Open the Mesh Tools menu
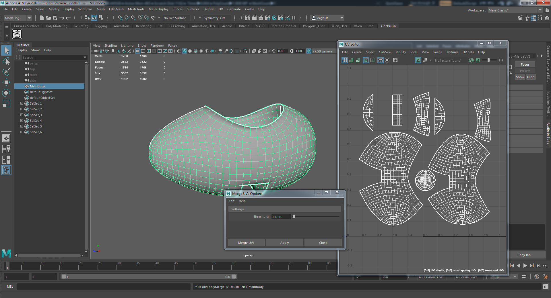 [136, 9]
